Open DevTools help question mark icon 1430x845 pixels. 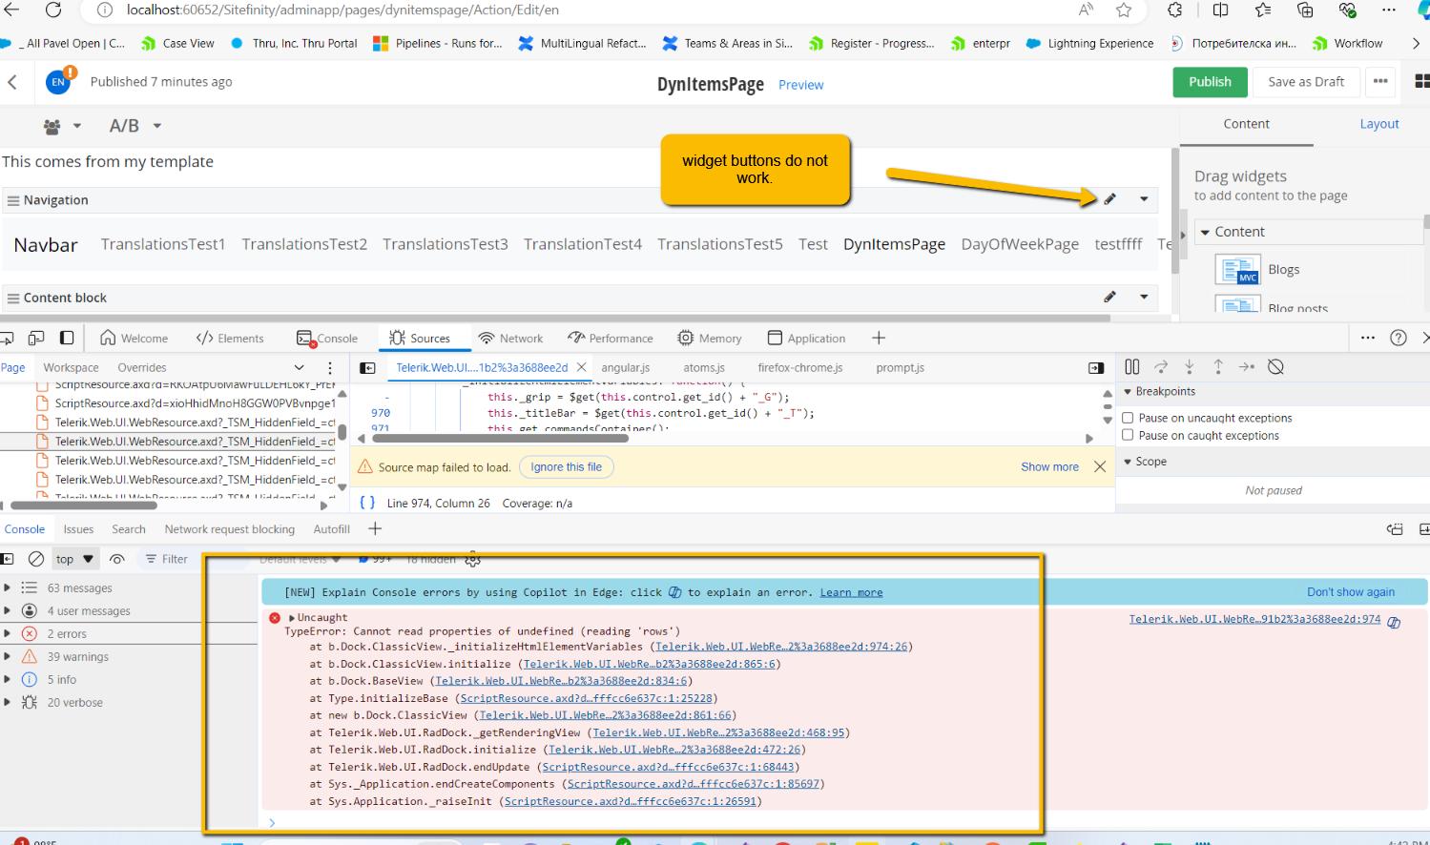point(1399,338)
